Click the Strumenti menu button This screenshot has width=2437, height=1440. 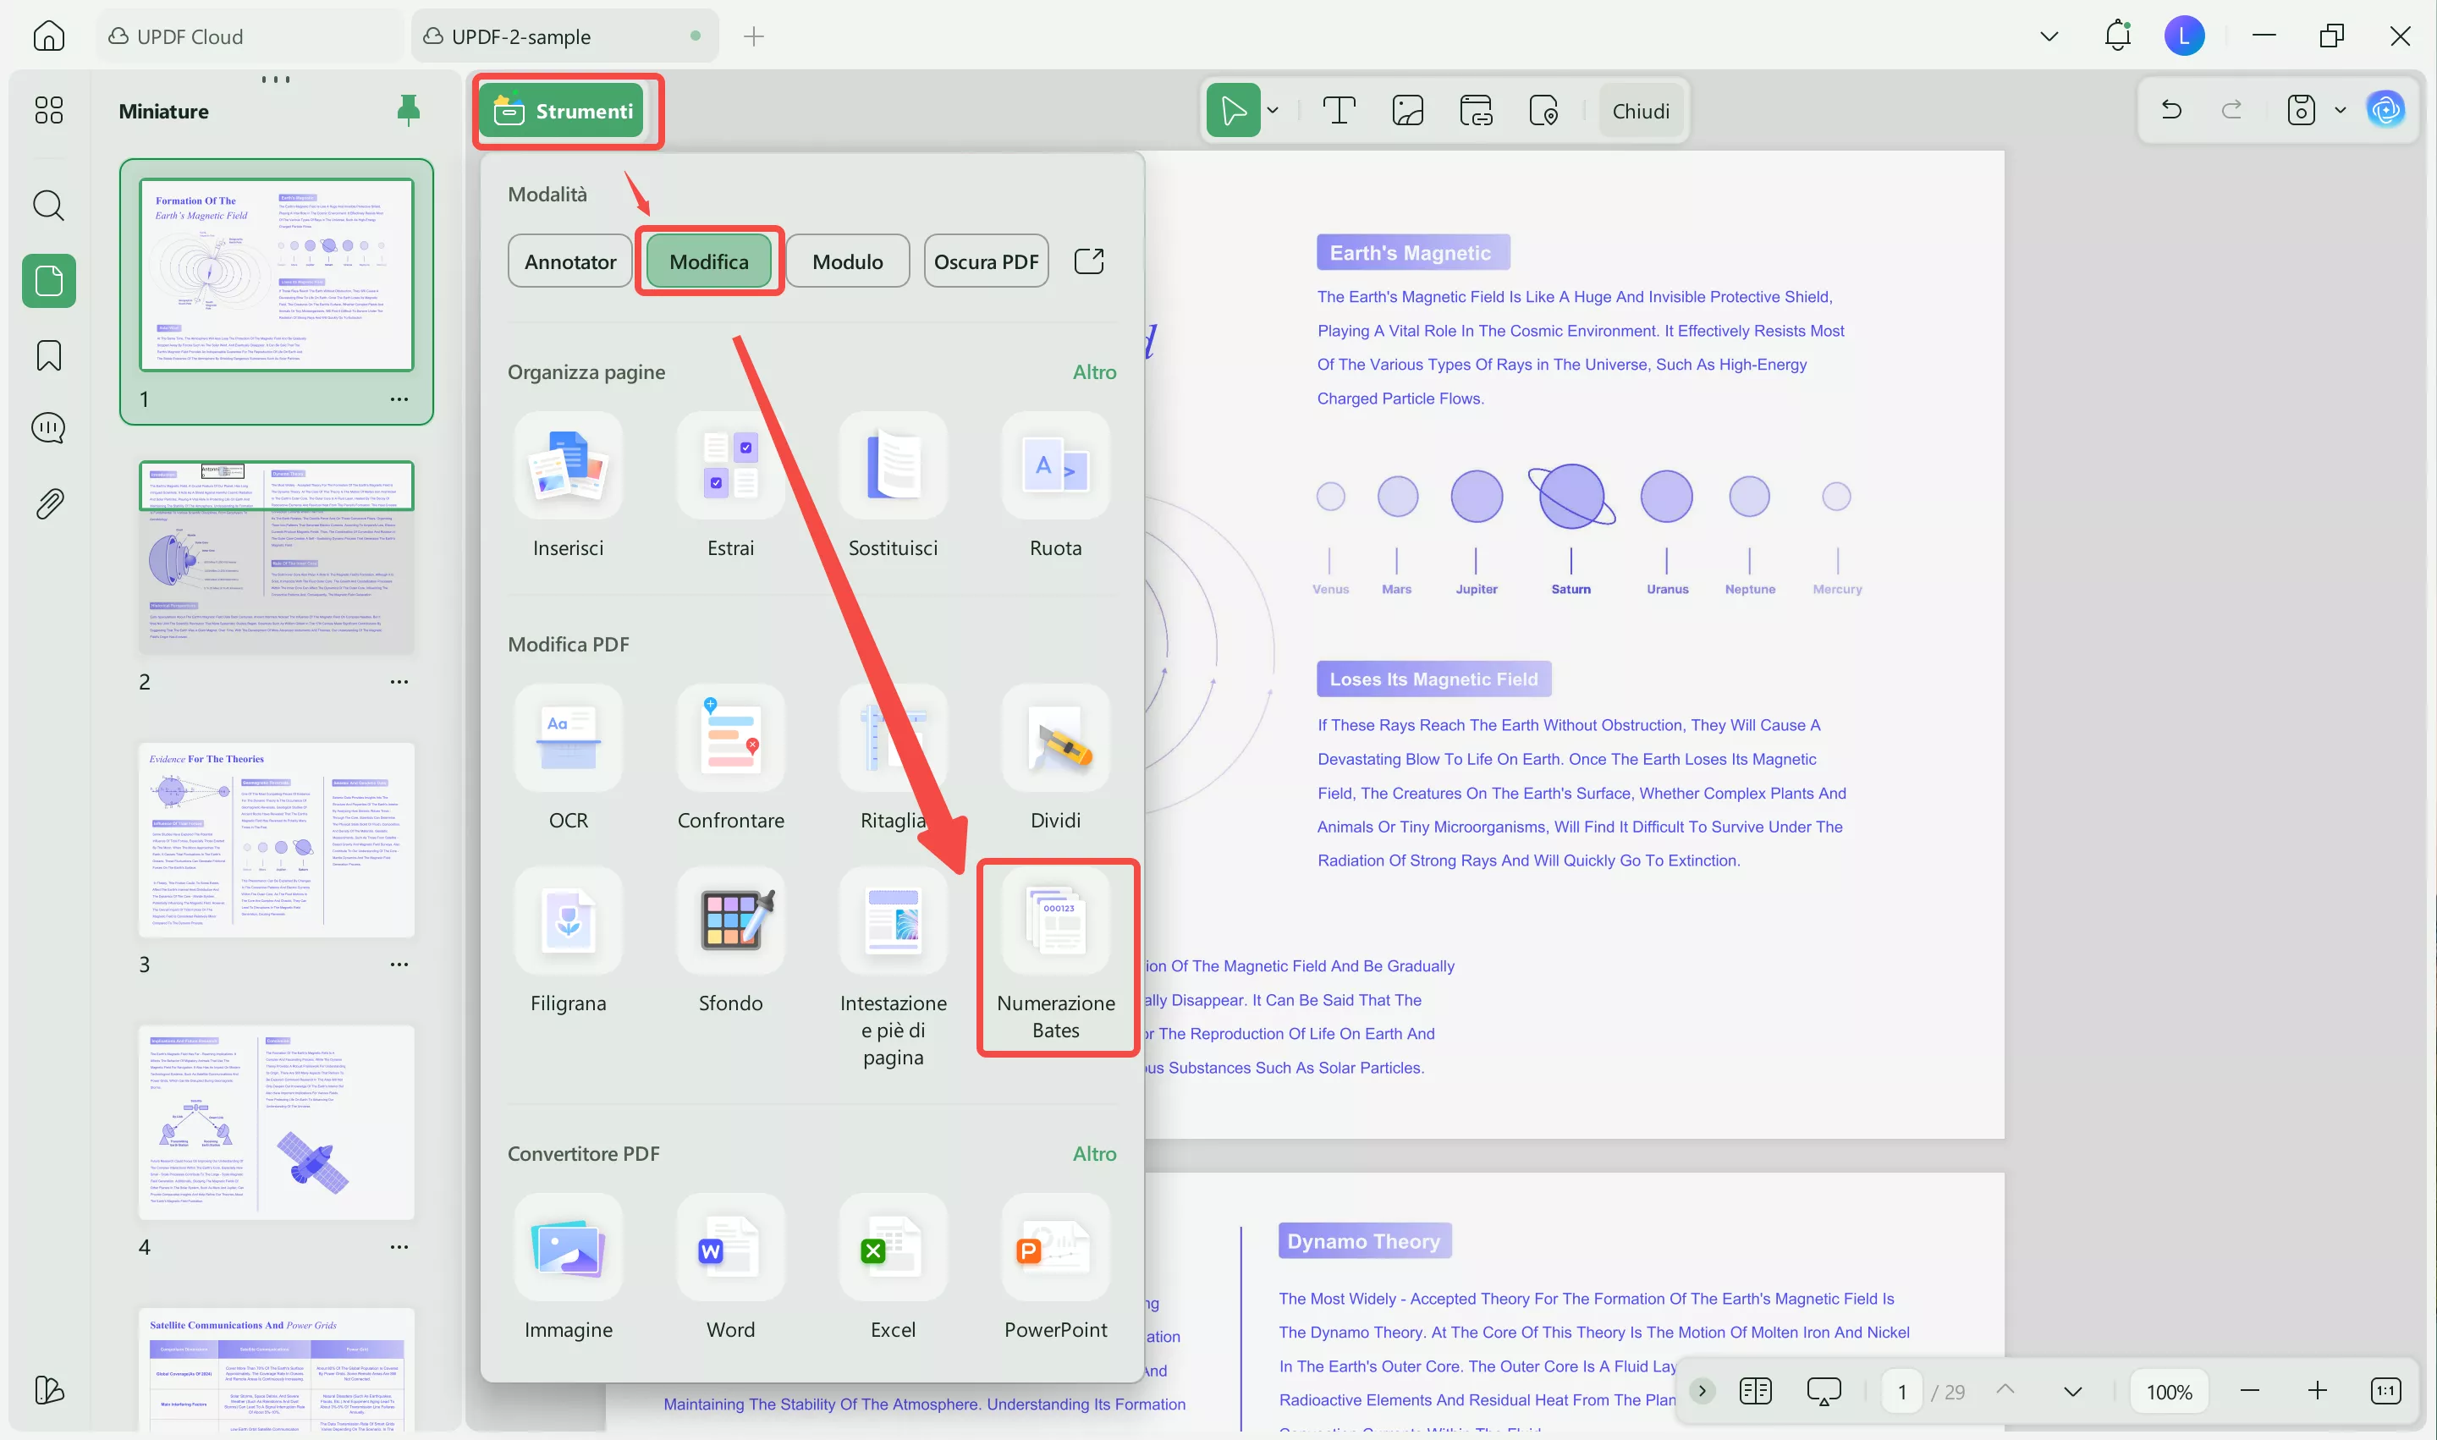tap(564, 111)
